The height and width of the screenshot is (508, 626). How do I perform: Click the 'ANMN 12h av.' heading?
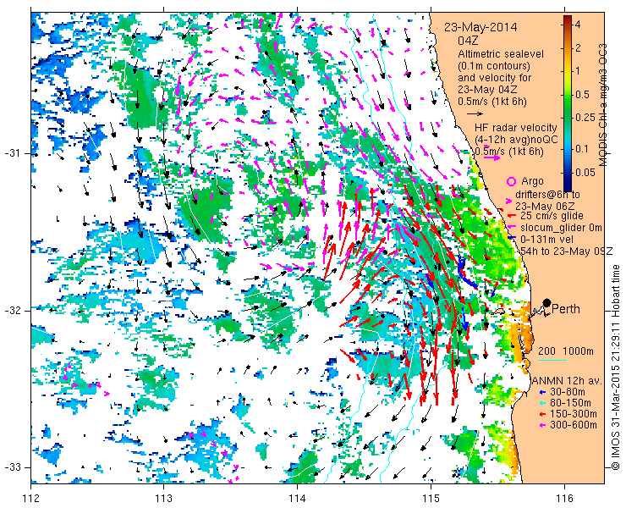(x=568, y=380)
